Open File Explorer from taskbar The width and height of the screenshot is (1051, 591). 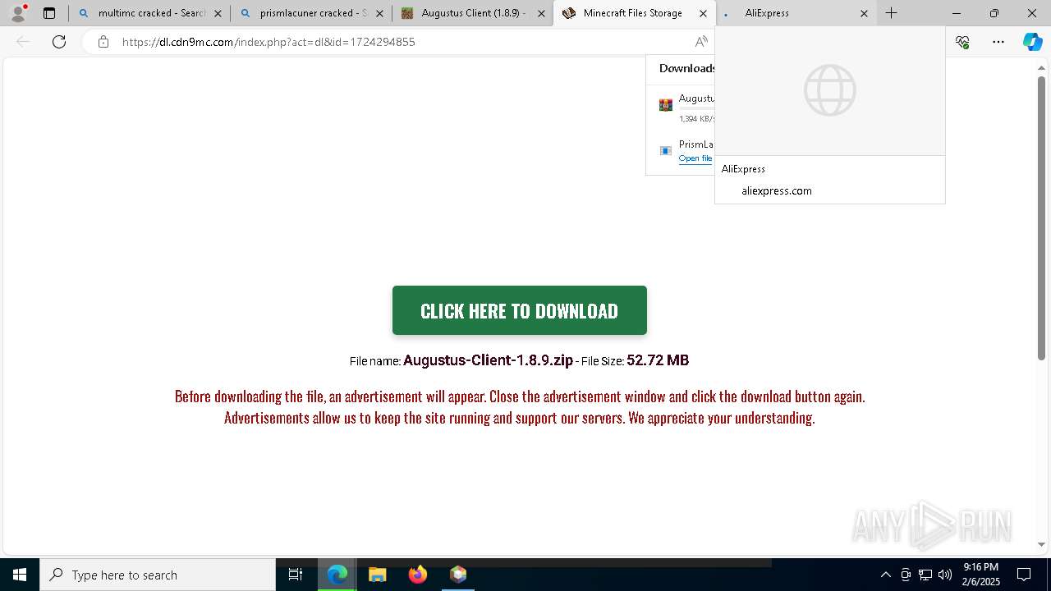pyautogui.click(x=378, y=575)
